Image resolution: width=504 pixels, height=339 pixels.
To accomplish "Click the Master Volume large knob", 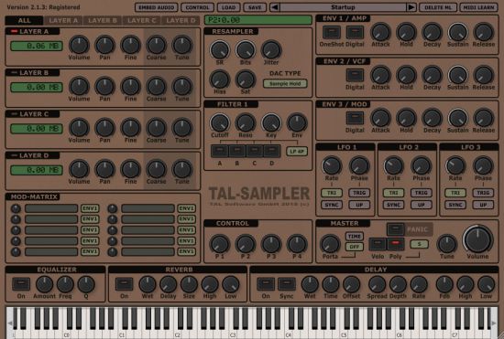I will (477, 239).
